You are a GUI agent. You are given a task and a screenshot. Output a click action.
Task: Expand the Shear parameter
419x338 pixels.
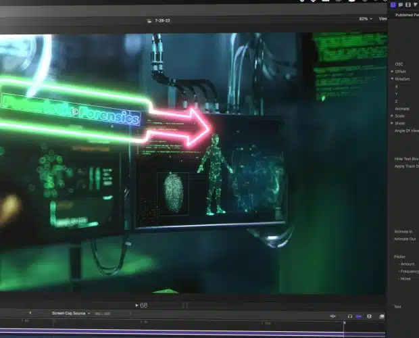392,123
